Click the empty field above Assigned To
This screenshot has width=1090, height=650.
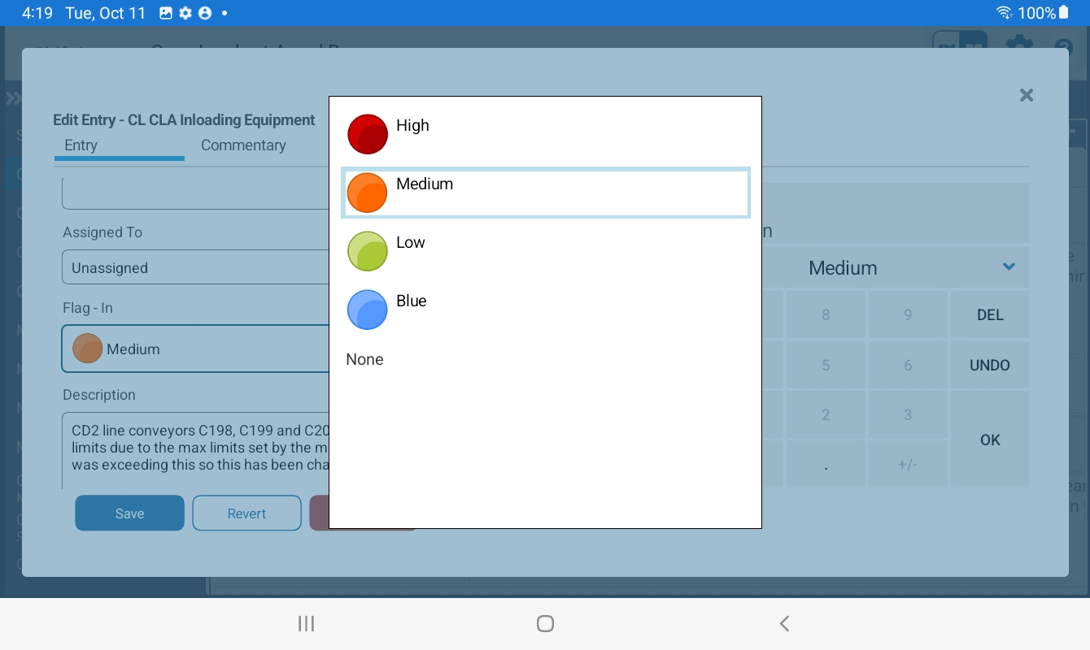tap(195, 195)
